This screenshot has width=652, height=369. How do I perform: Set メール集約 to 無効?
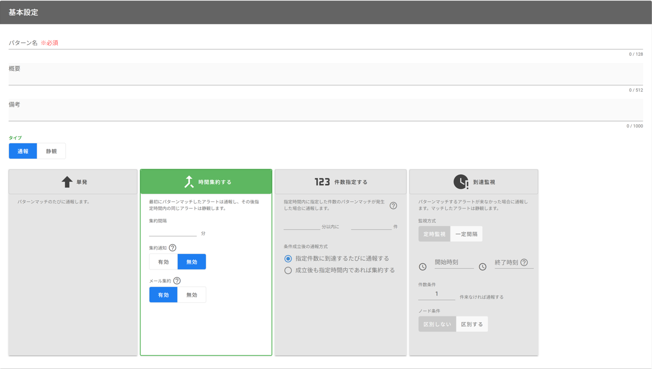[x=192, y=295]
